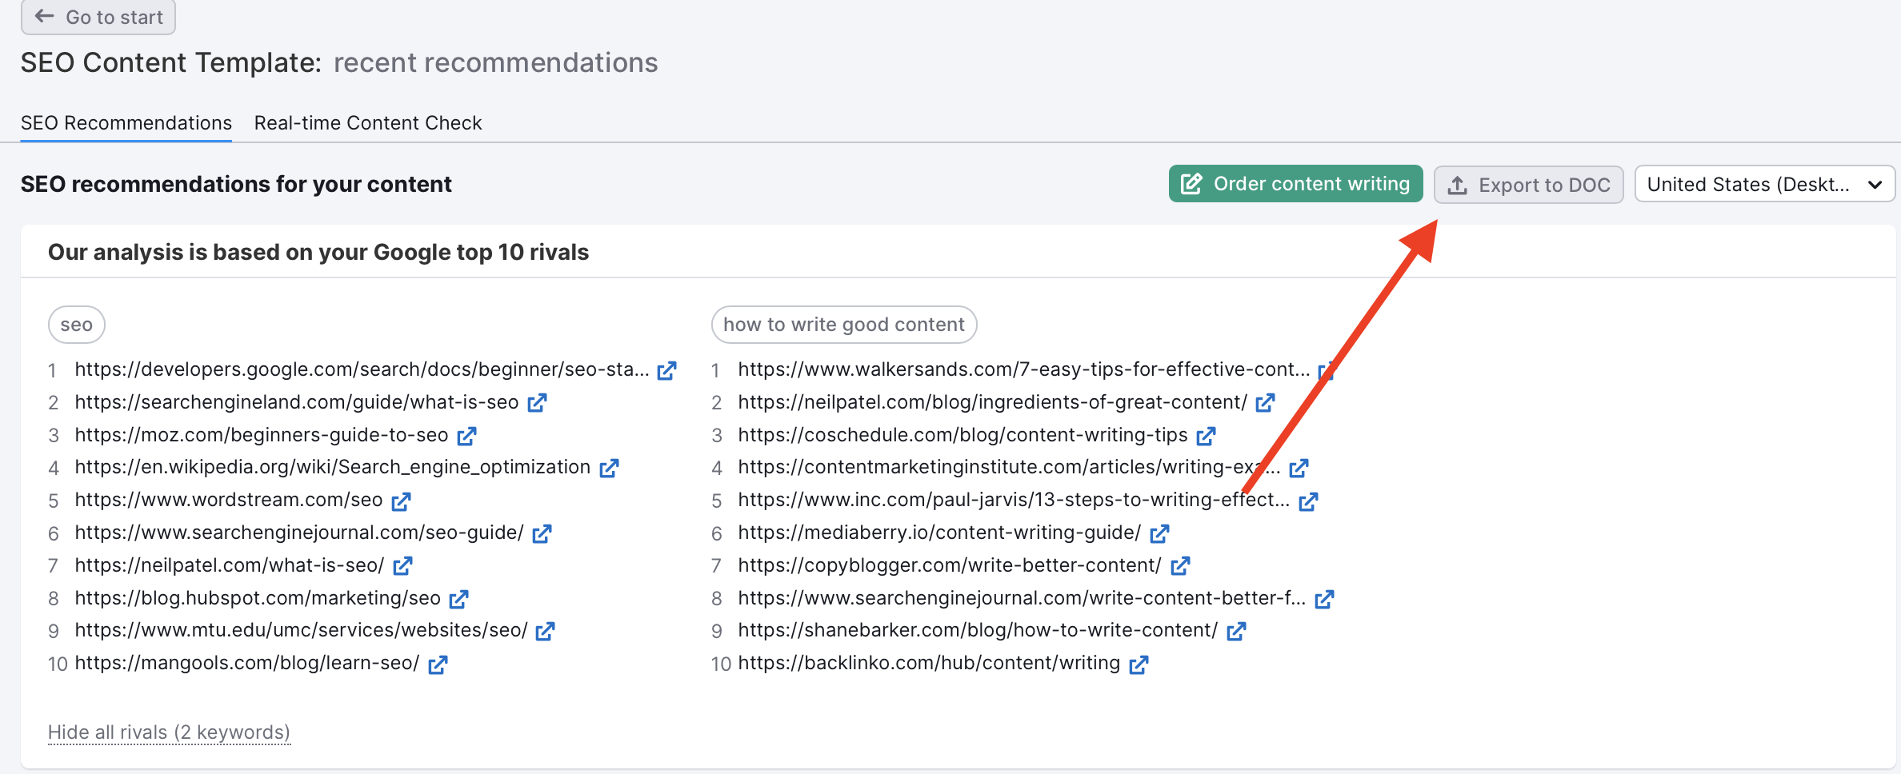Open external link icon for coschedule.com URL

[x=1206, y=436]
